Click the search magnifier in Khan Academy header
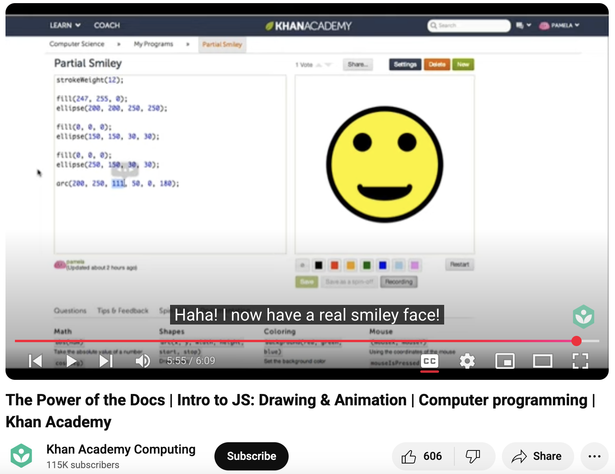 click(434, 26)
